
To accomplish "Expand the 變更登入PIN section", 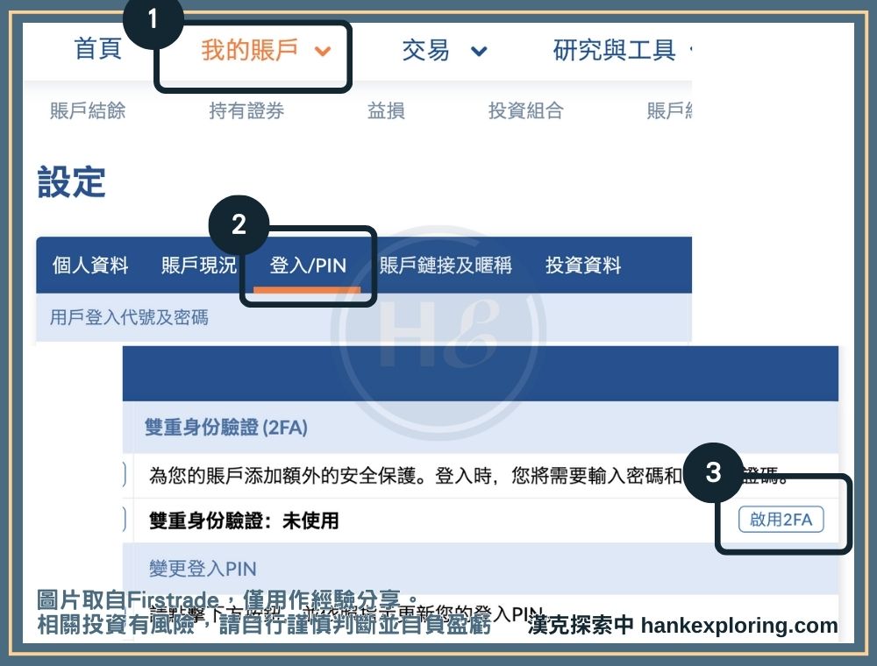I will click(x=203, y=569).
